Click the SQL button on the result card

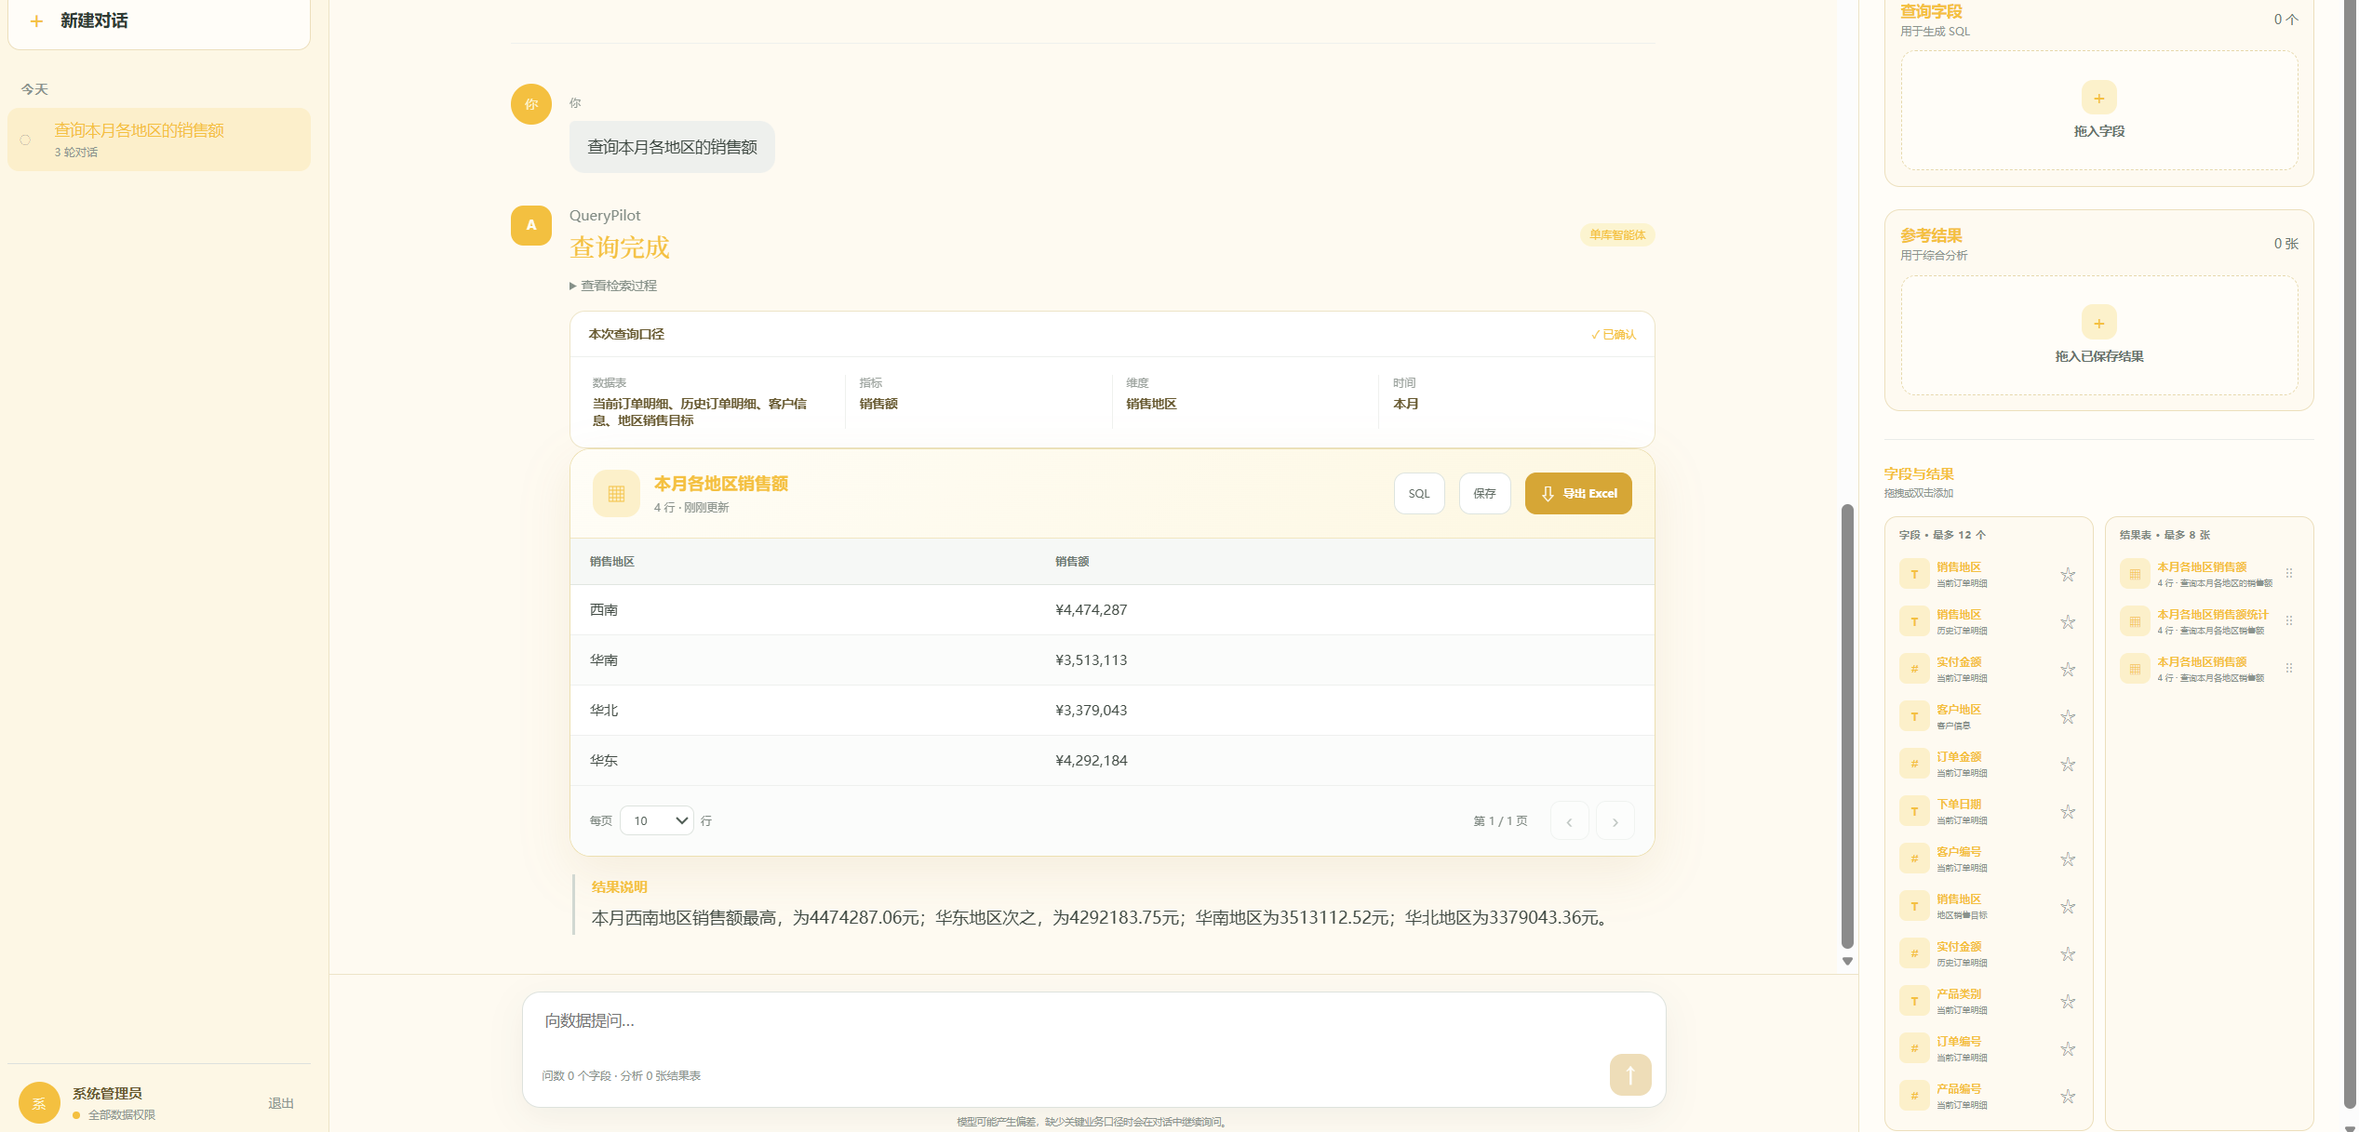click(x=1419, y=493)
